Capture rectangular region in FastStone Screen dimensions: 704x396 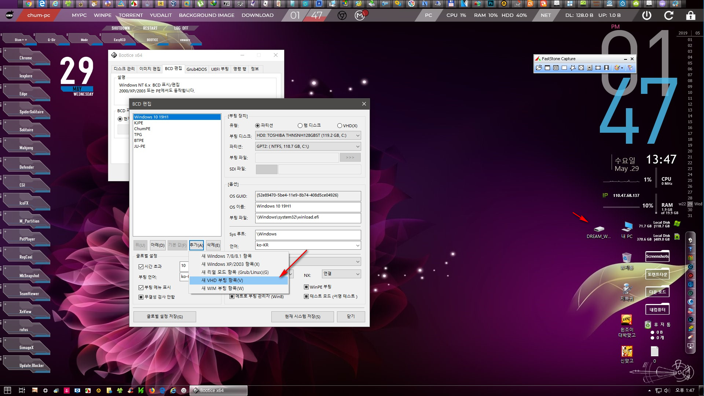pyautogui.click(x=564, y=68)
